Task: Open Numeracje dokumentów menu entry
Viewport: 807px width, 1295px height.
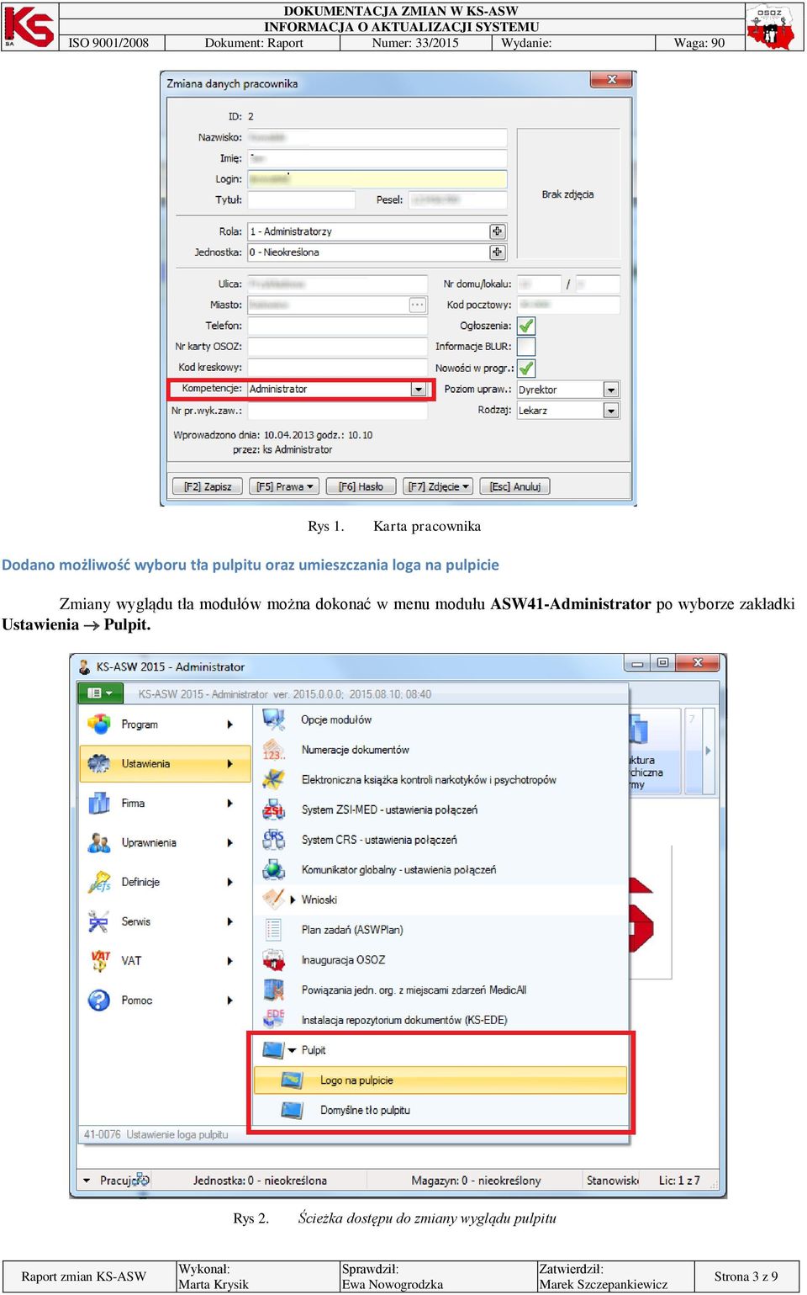Action: pos(440,750)
